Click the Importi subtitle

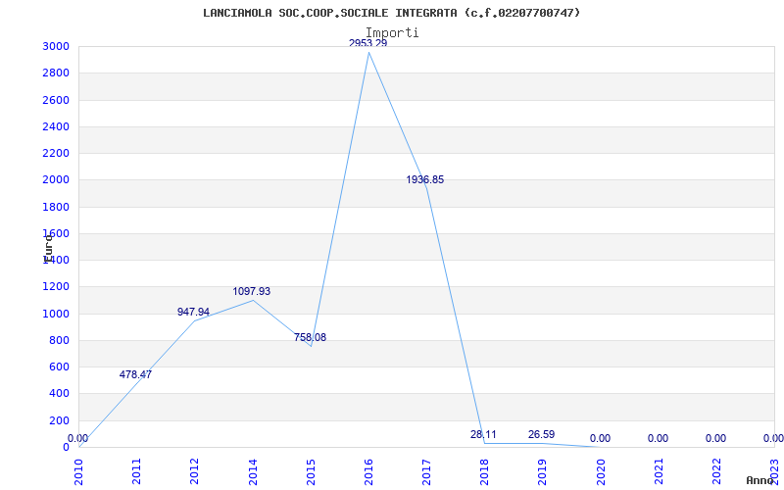[x=392, y=33]
